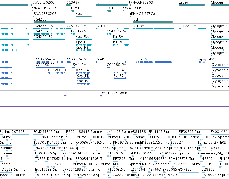Click the Xpd-RB transcript label
The height and width of the screenshot is (179, 229).
82,48
